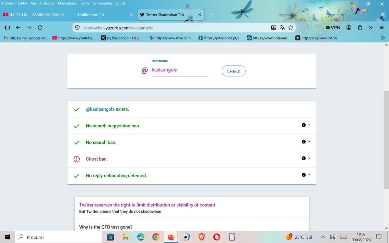
Task: Show info for No reply deboosting detected
Action: click(x=303, y=175)
